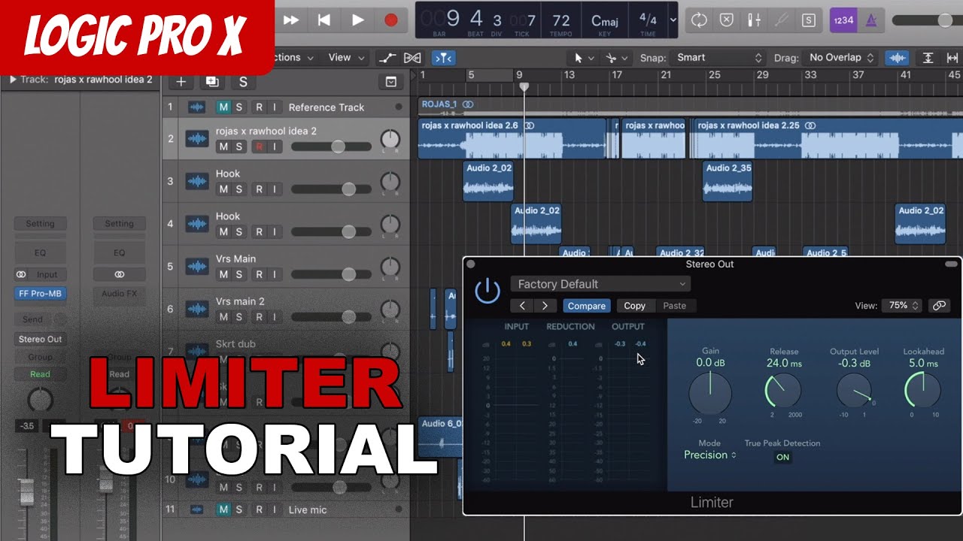
Task: Open the secondary marquee tool menu
Action: [615, 58]
